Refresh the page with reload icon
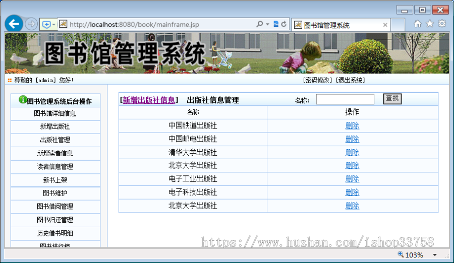454x263 pixels. (283, 24)
